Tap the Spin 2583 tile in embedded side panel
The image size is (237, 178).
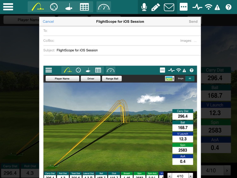(x=183, y=148)
